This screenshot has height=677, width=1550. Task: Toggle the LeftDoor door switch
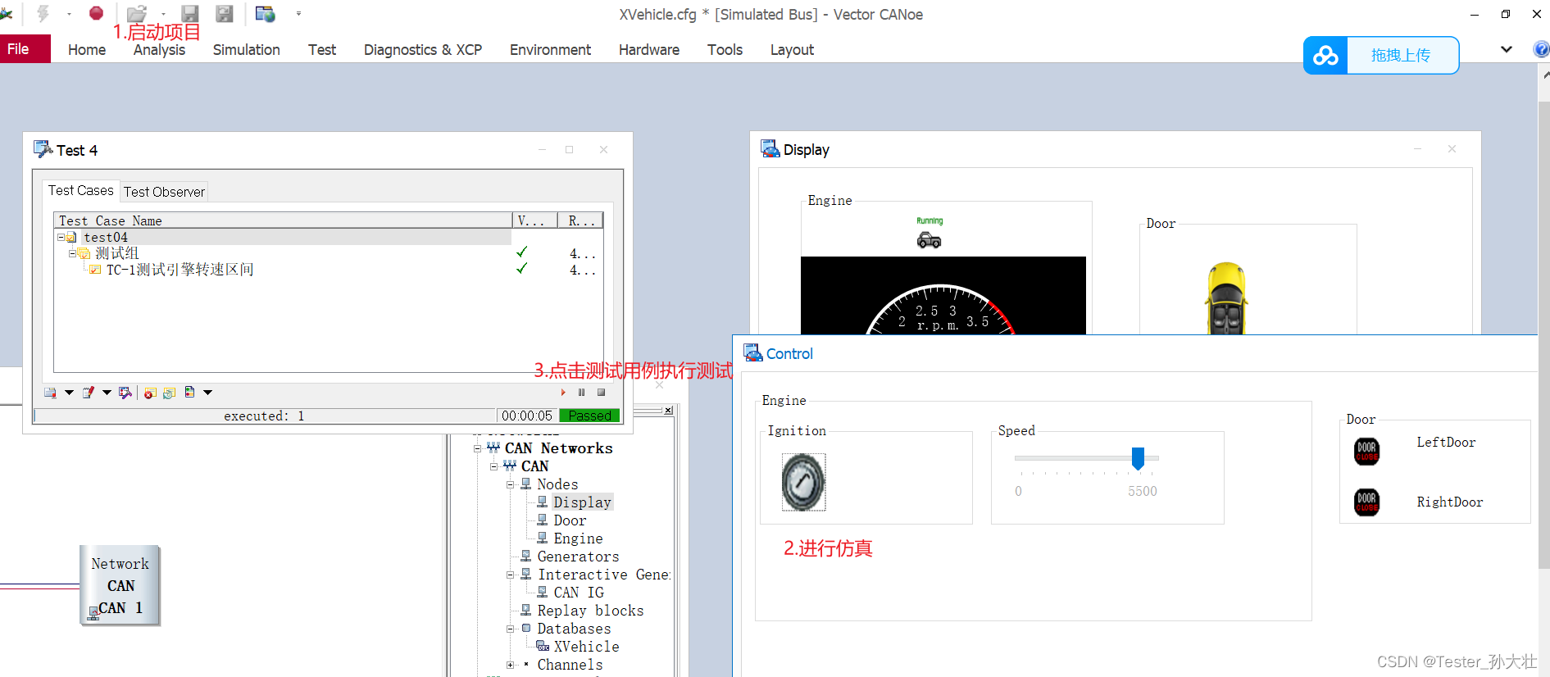(x=1366, y=452)
